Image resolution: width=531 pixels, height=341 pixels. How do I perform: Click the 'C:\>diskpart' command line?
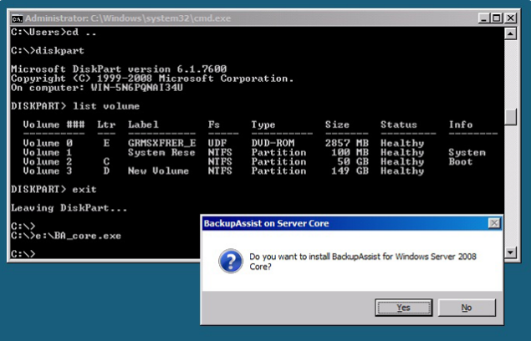(48, 50)
